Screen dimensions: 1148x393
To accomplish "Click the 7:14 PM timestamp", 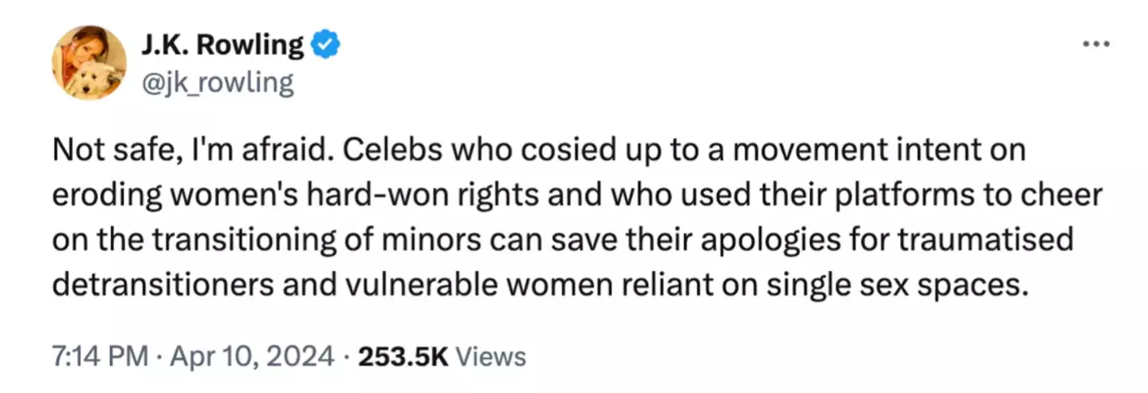I will 99,356.
